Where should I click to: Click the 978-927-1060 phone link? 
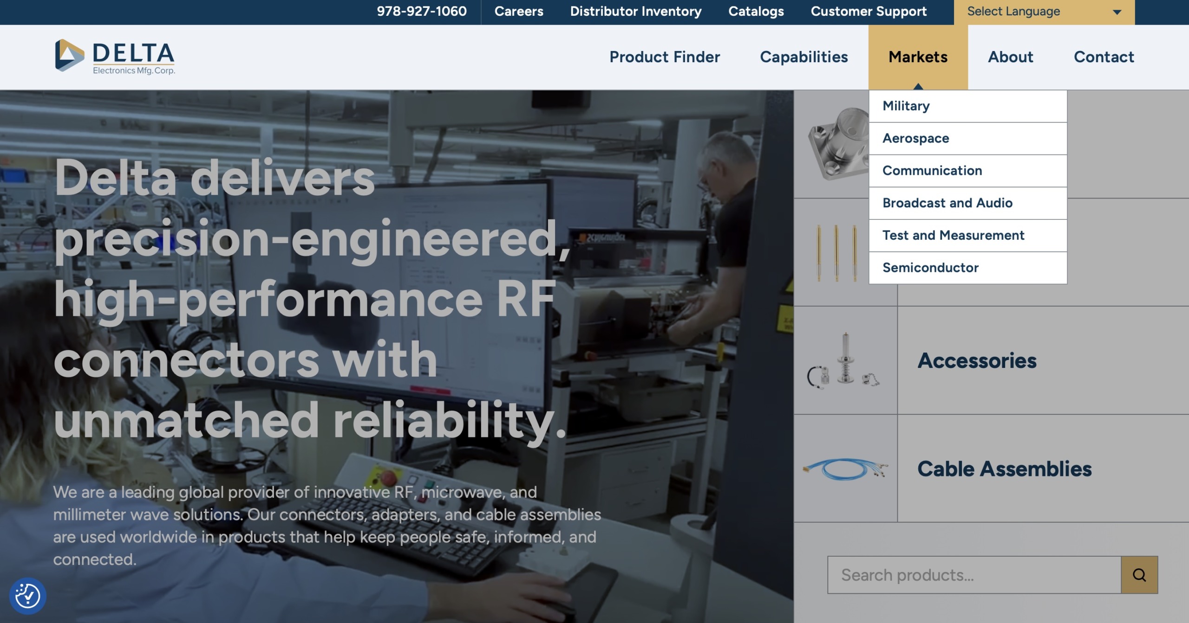pos(421,12)
